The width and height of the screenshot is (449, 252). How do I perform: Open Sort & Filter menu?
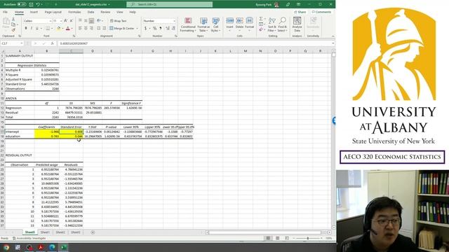coord(272,24)
